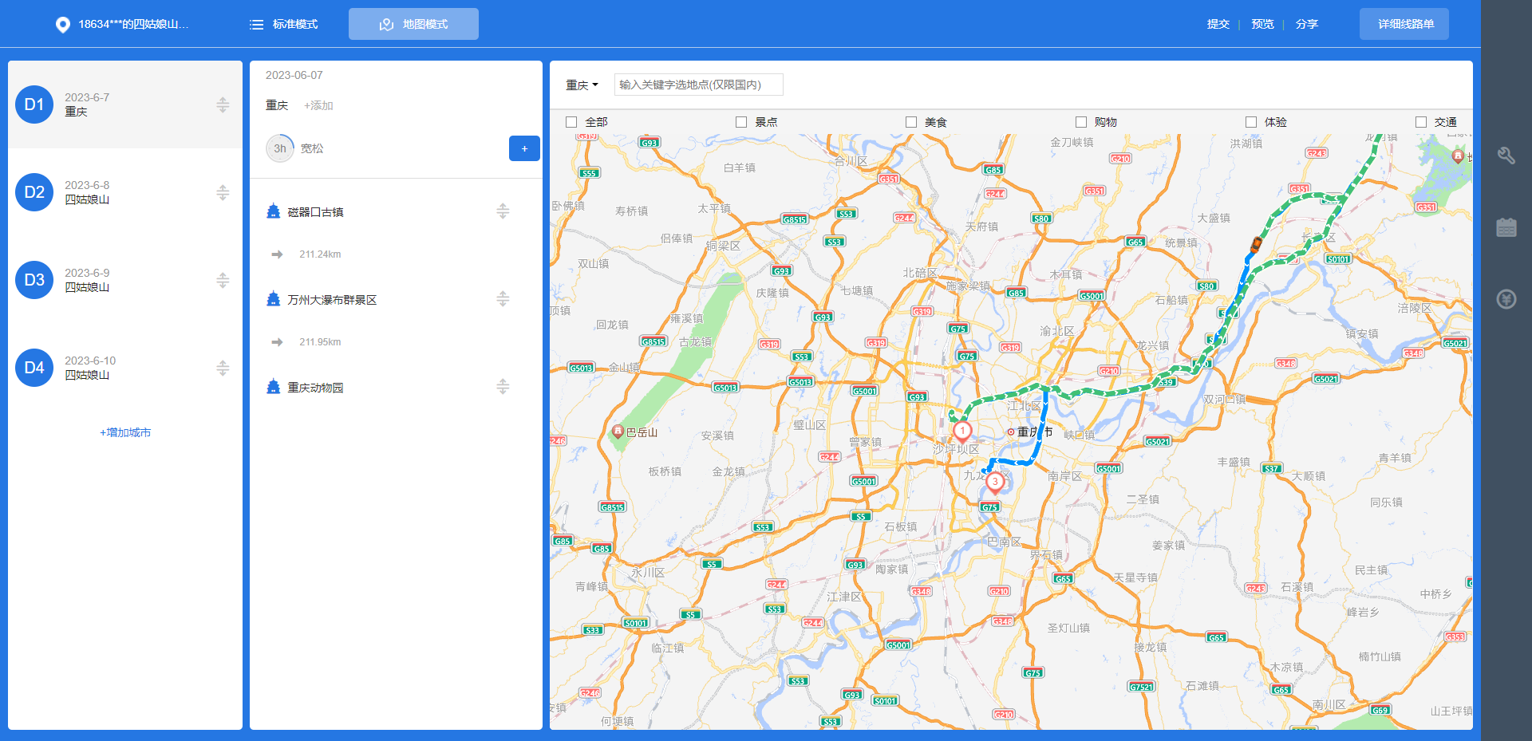Select the D4 day circle
The height and width of the screenshot is (741, 1532).
pos(34,368)
